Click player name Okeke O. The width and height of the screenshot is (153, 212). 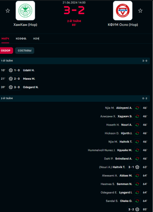[x=126, y=201]
